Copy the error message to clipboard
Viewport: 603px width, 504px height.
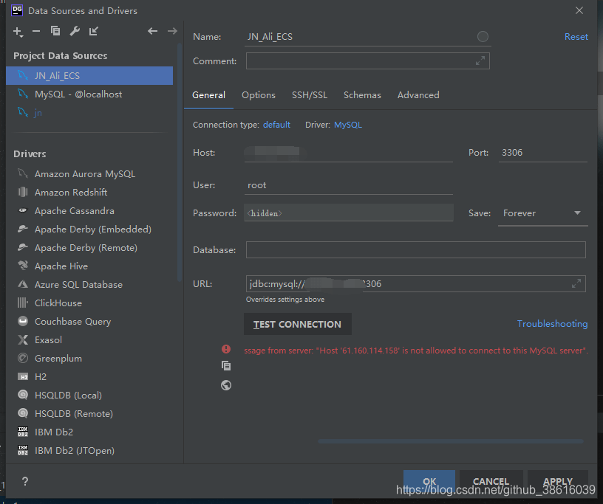click(226, 366)
